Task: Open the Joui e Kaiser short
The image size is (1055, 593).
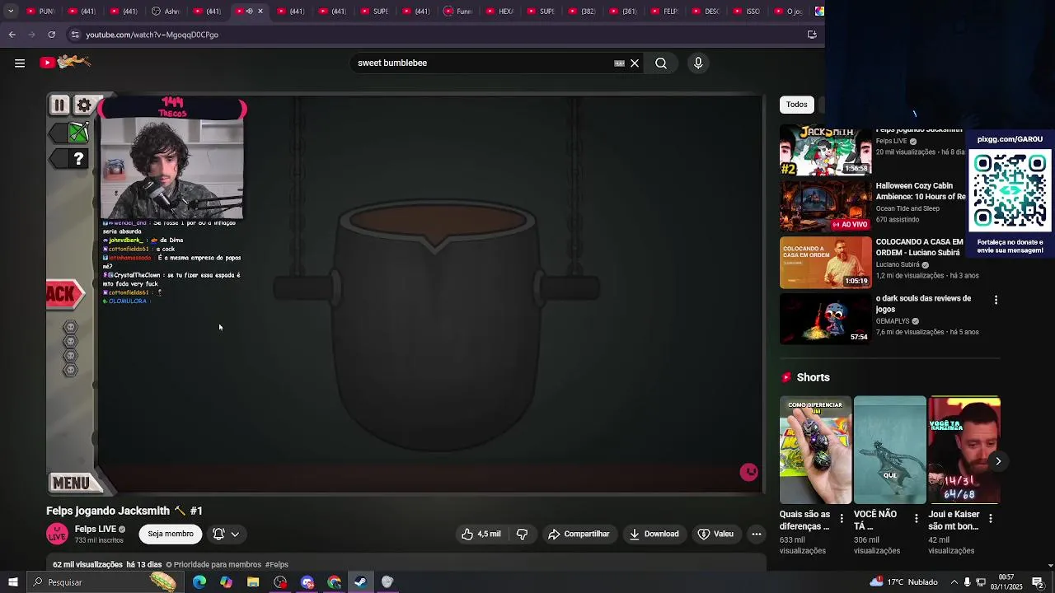Action: point(964,450)
